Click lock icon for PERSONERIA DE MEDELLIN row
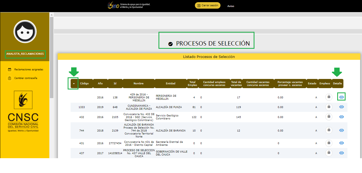This screenshot has height=173, width=362. pyautogui.click(x=329, y=97)
